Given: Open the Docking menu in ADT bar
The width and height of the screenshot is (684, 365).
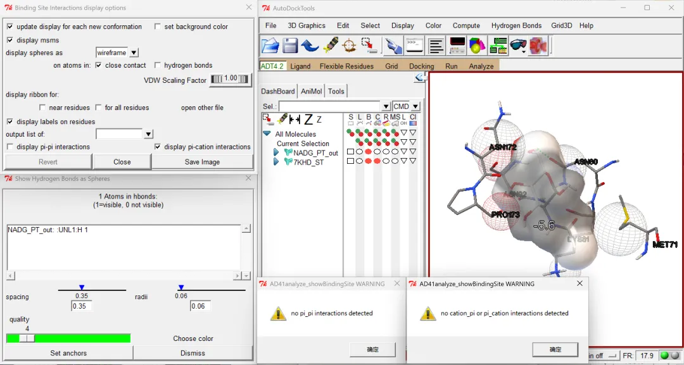Looking at the screenshot, I should pos(421,66).
